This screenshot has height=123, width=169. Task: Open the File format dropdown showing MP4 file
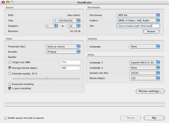click(x=138, y=15)
